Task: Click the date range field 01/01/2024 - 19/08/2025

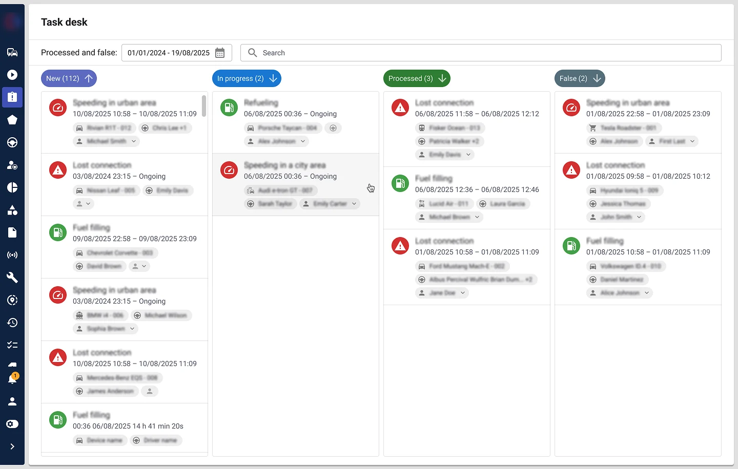Action: coord(177,53)
